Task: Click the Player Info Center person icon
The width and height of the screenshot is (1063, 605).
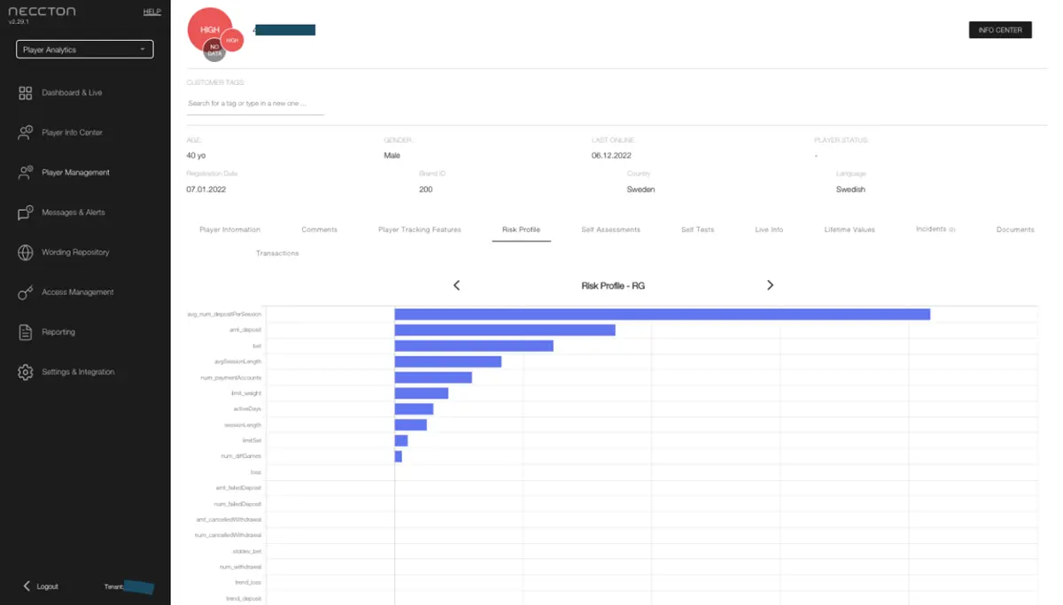Action: point(25,133)
